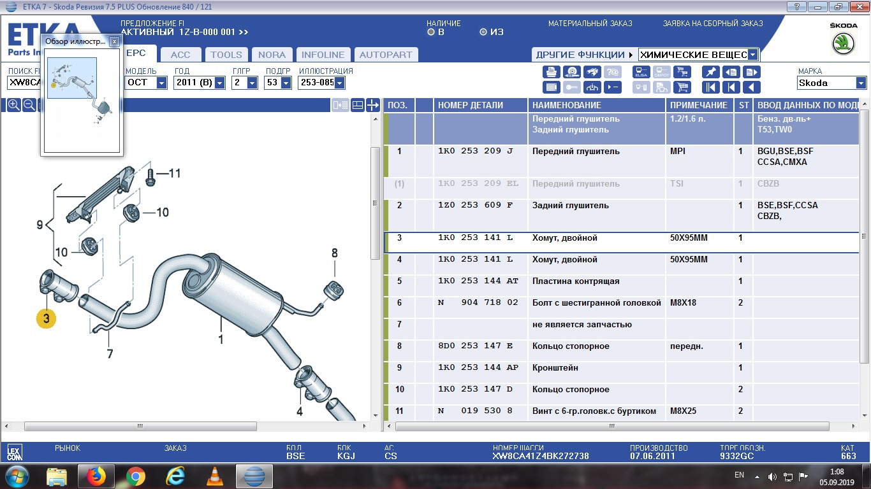Click the arrow-dash collapse icon
Image resolution: width=871 pixels, height=489 pixels.
pos(613,87)
